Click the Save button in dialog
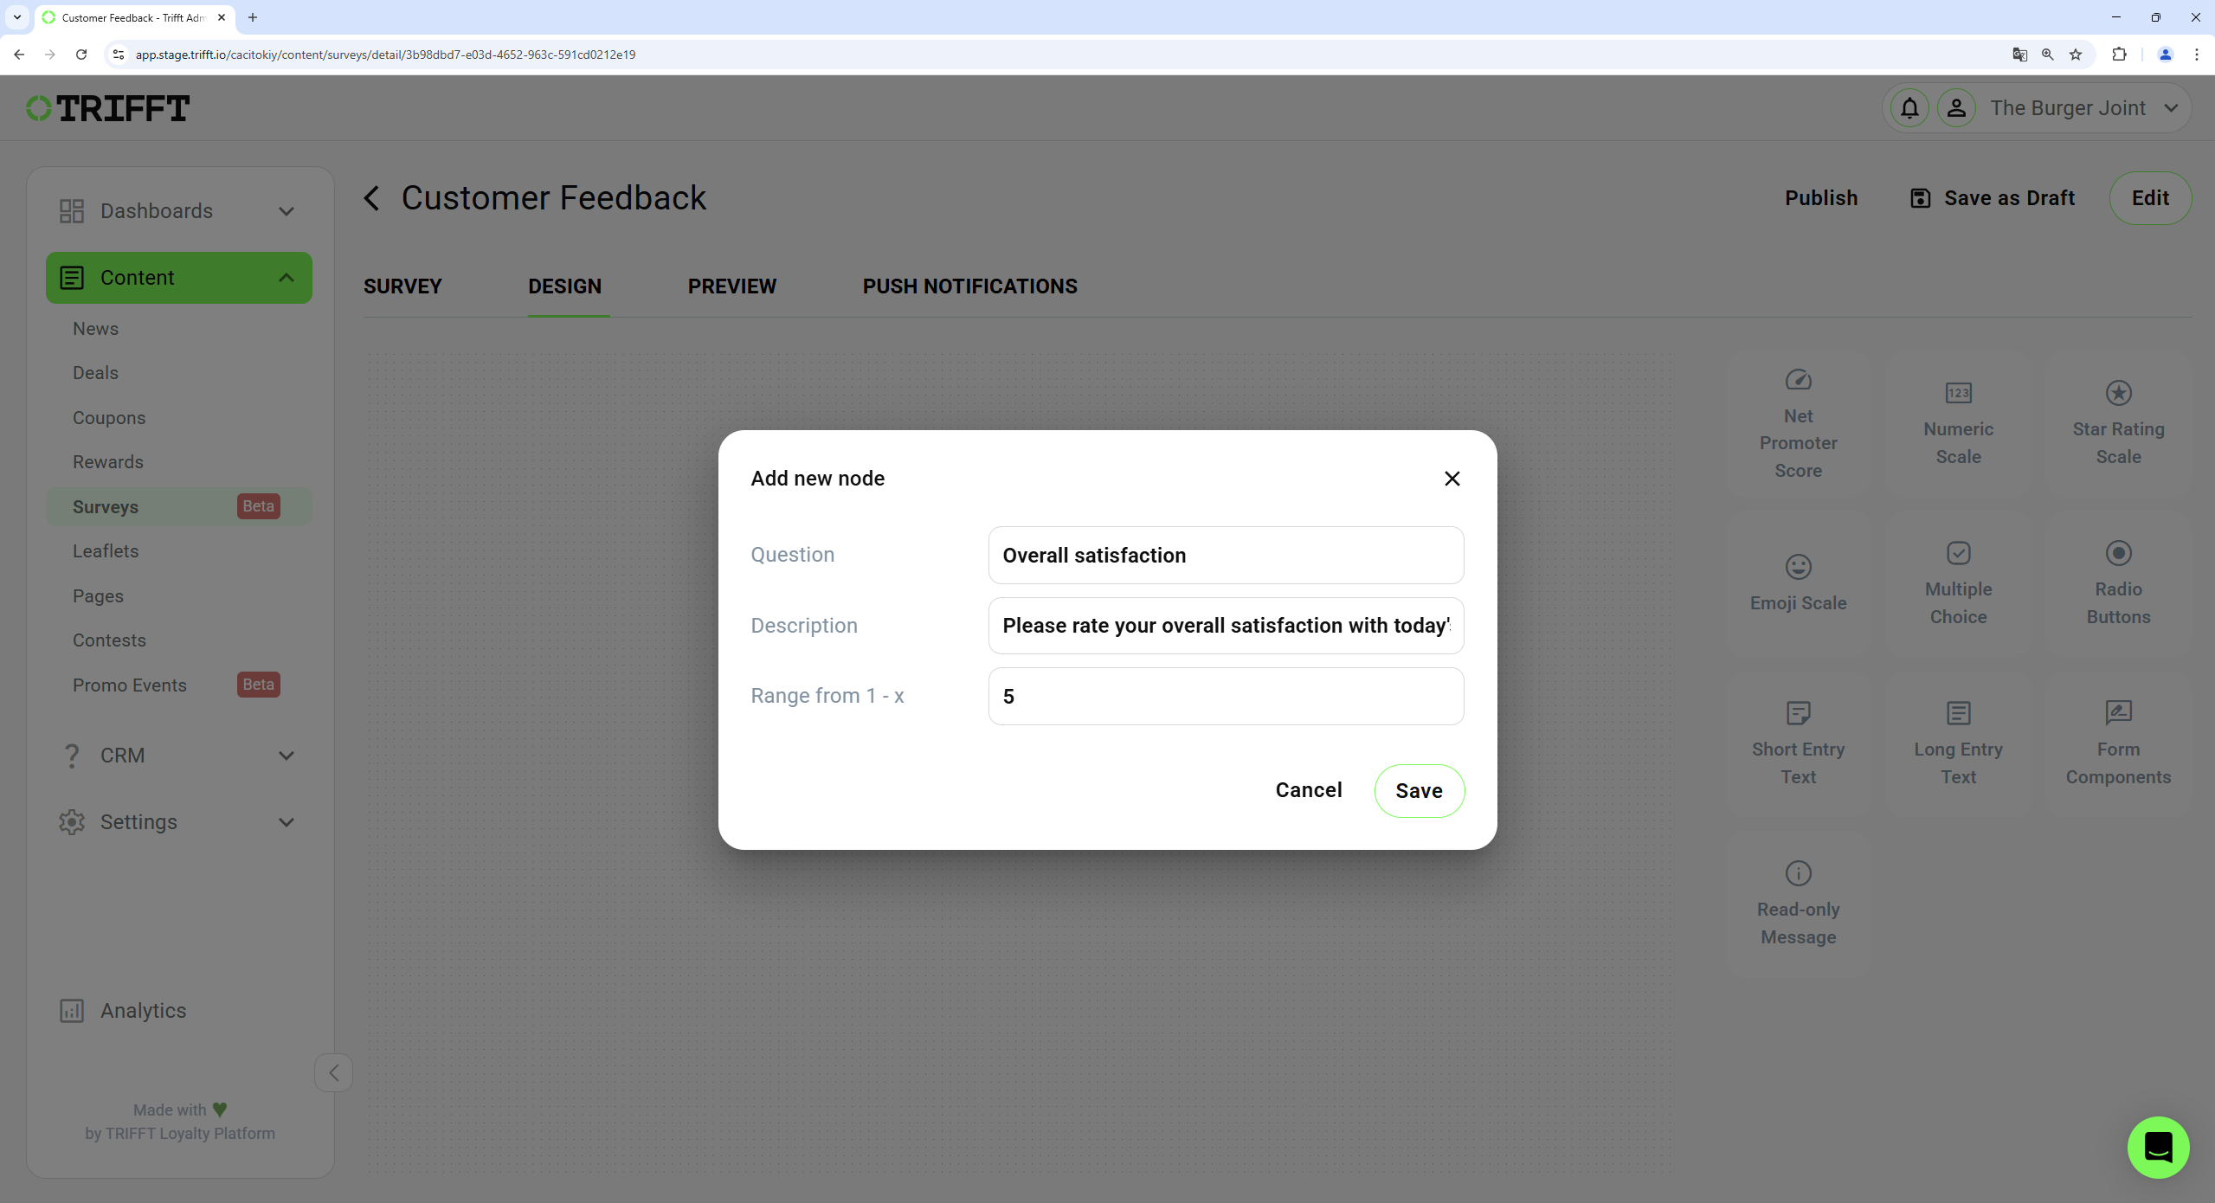The width and height of the screenshot is (2215, 1203). click(x=1420, y=789)
